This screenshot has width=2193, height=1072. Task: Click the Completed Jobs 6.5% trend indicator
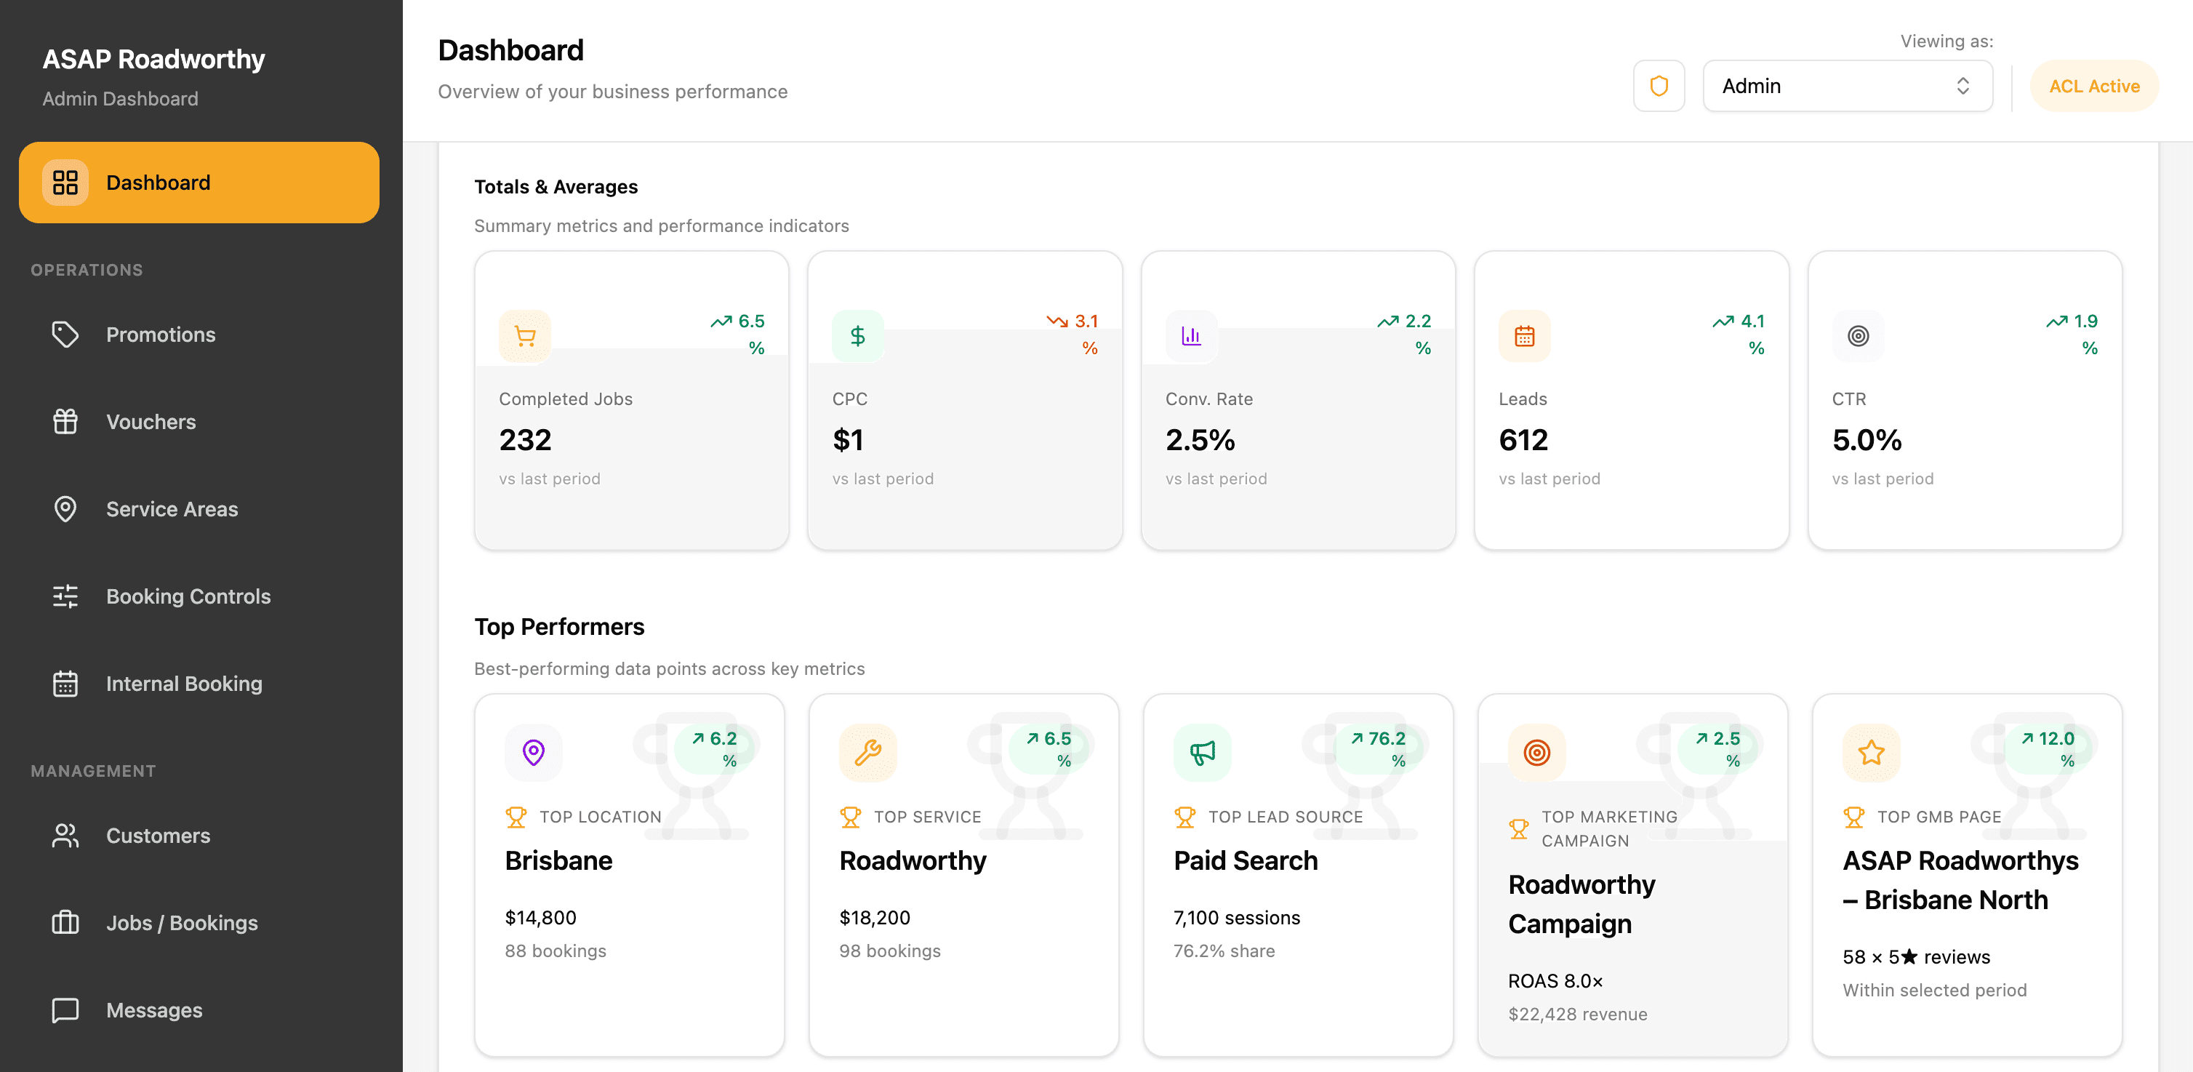(738, 334)
